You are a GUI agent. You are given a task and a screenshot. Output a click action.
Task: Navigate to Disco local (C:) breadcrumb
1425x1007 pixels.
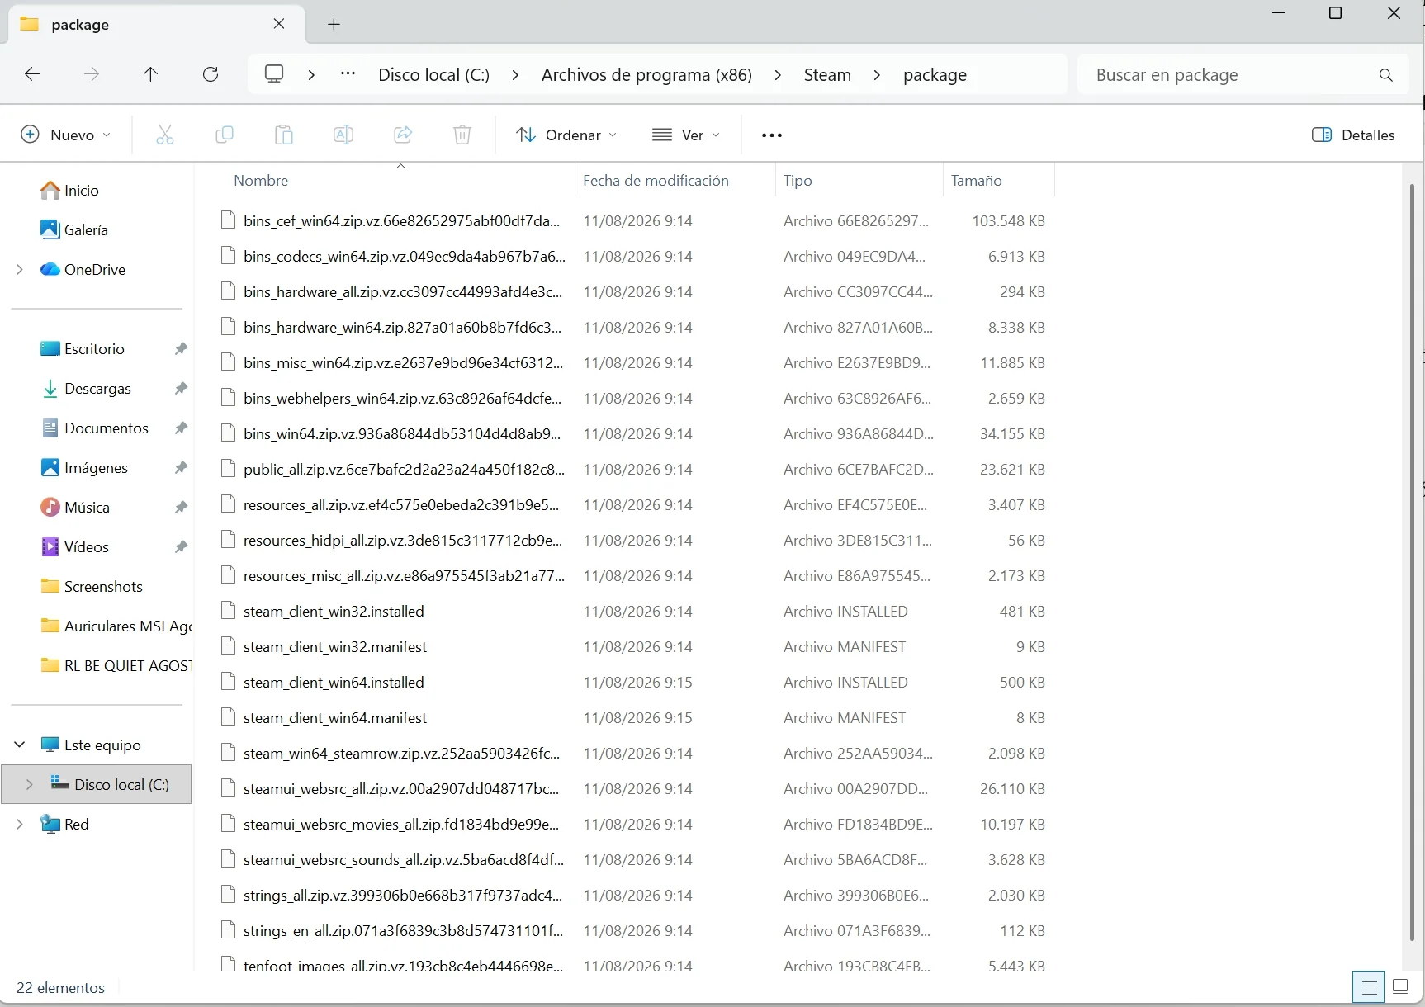pyautogui.click(x=433, y=75)
